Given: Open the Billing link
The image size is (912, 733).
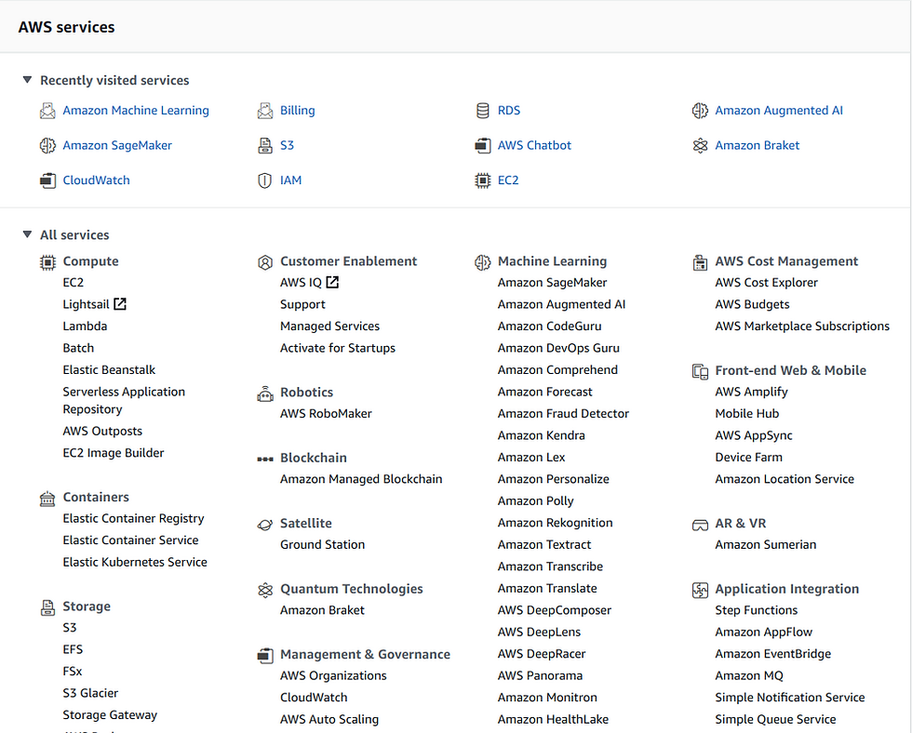Looking at the screenshot, I should (298, 111).
